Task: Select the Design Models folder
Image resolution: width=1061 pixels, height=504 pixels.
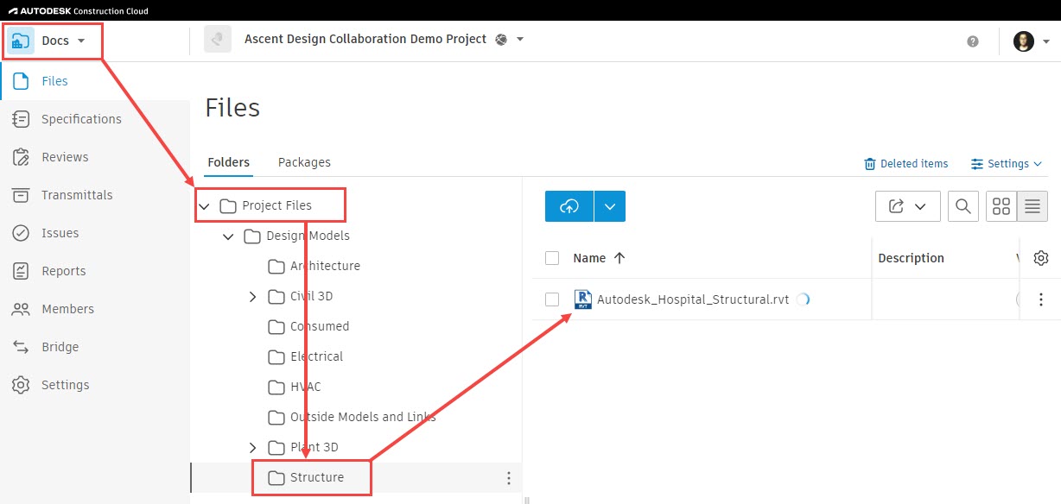Action: (x=308, y=236)
